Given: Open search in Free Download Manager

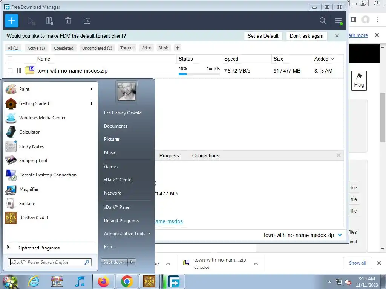Looking at the screenshot, I should [323, 21].
